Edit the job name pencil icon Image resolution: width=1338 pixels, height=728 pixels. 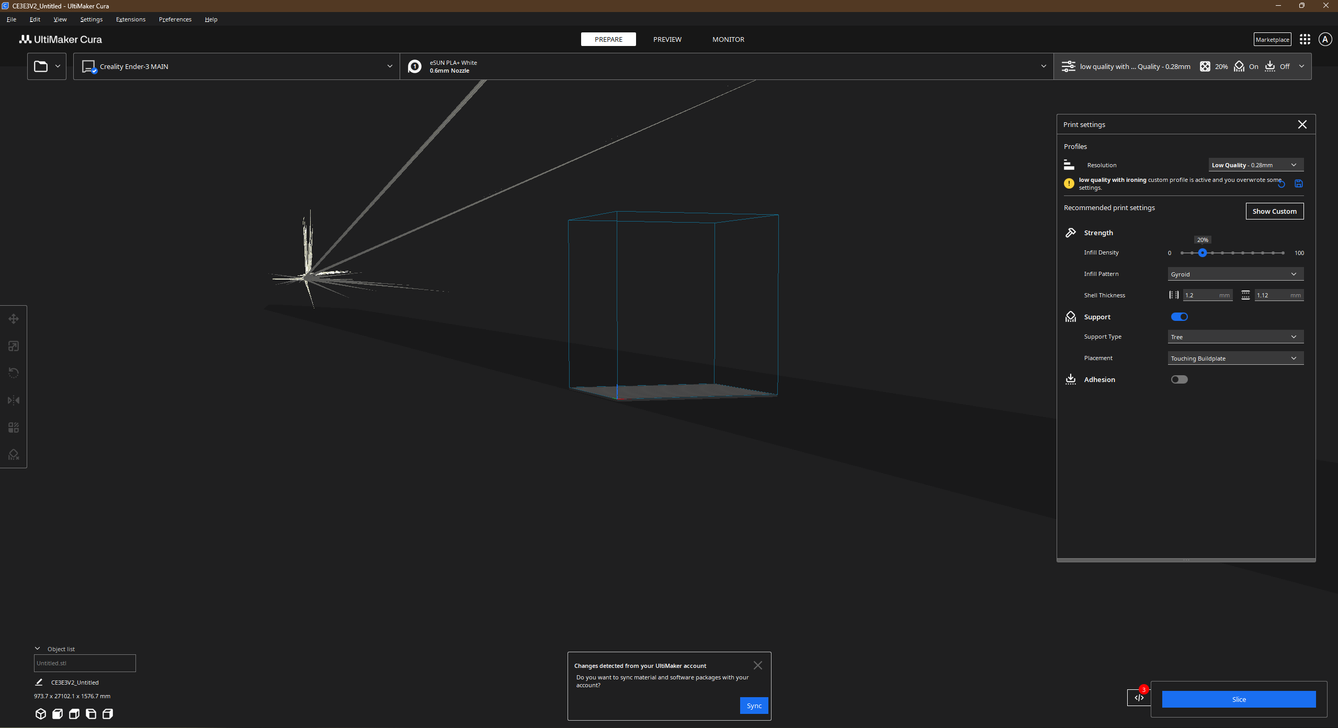(39, 682)
